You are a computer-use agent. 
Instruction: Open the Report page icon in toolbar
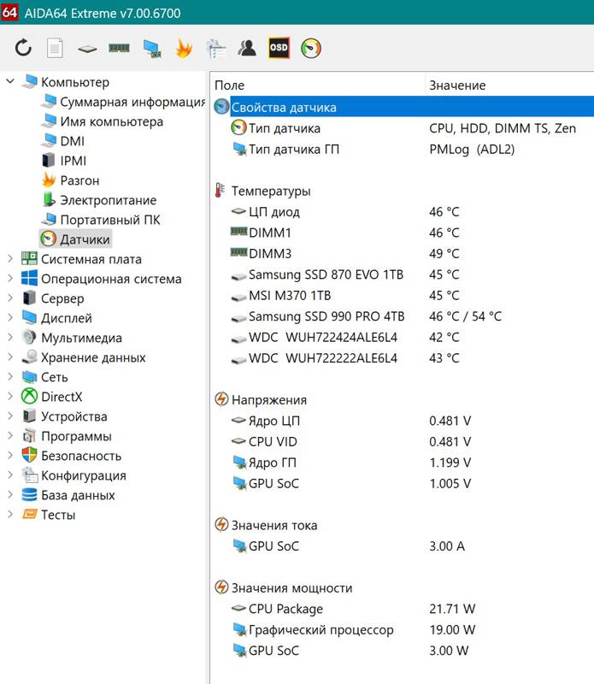pos(55,49)
